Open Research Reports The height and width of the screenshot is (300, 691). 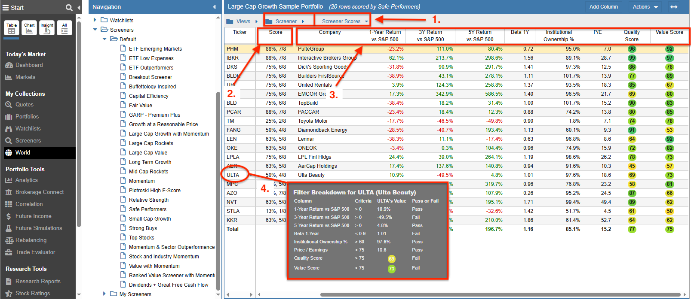coord(37,282)
